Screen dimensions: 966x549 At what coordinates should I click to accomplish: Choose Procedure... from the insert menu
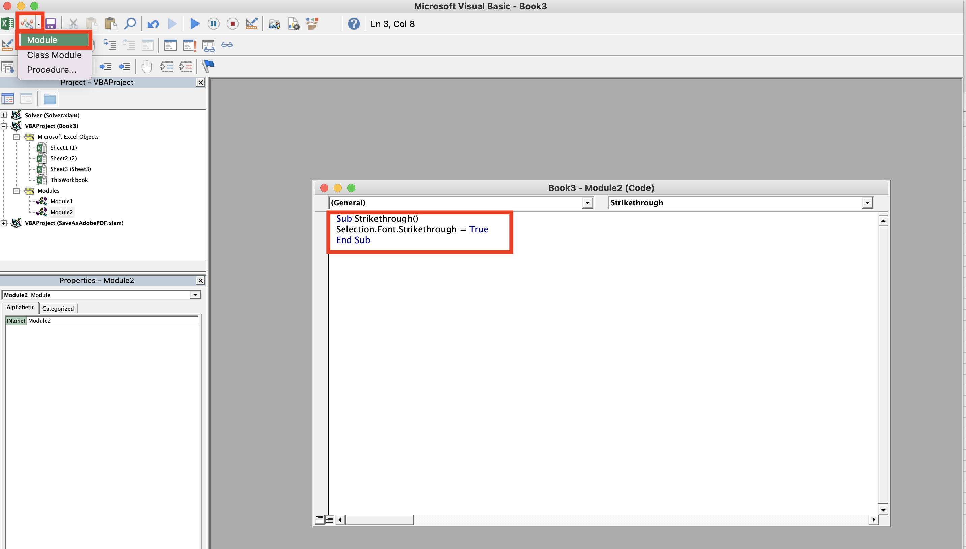pos(52,70)
